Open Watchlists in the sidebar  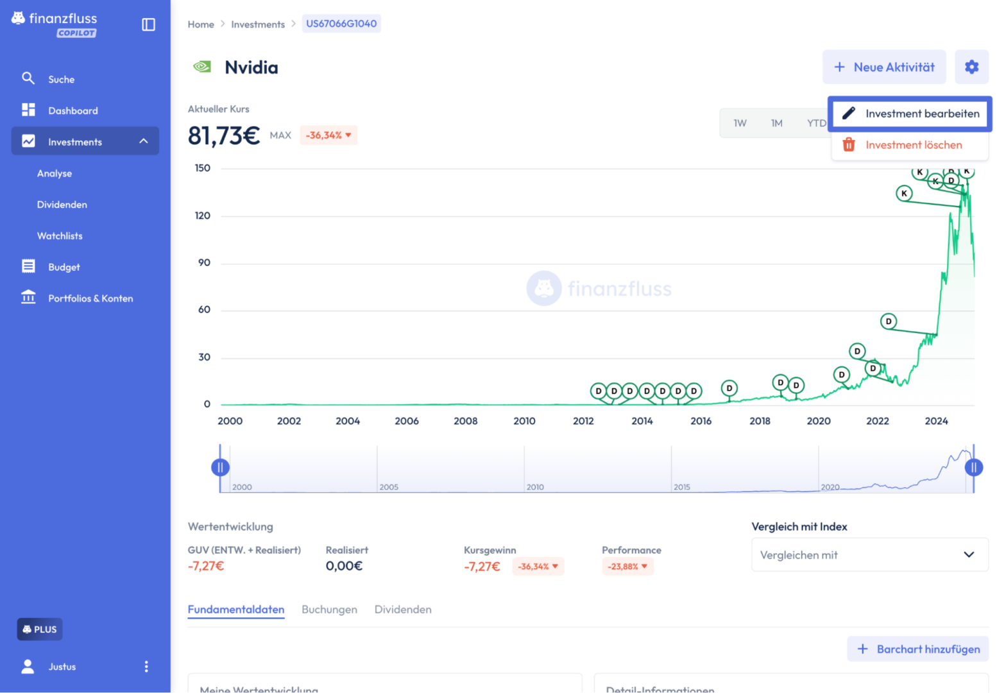point(60,235)
